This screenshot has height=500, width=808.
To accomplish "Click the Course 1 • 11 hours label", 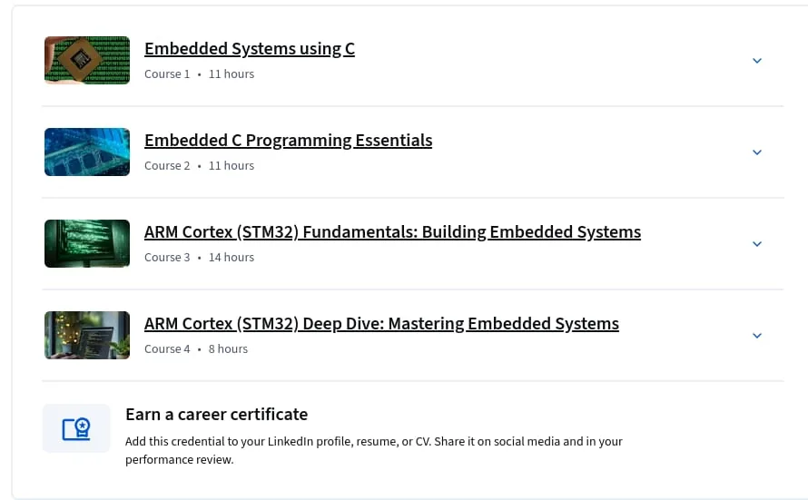I will click(x=199, y=74).
